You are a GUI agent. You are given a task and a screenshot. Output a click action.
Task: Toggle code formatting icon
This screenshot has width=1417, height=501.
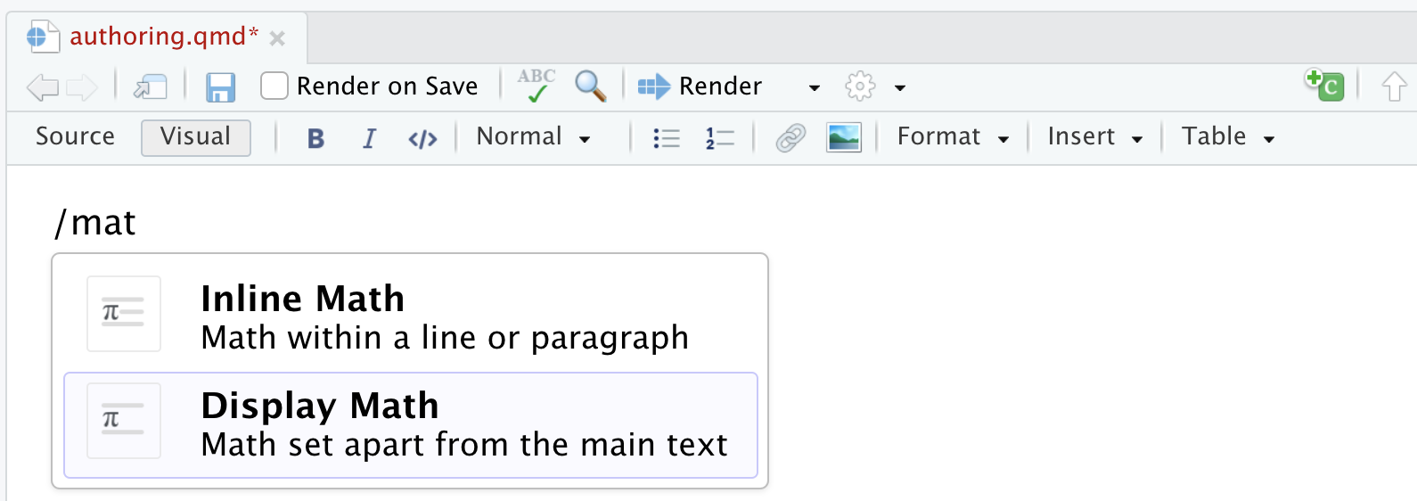click(422, 138)
